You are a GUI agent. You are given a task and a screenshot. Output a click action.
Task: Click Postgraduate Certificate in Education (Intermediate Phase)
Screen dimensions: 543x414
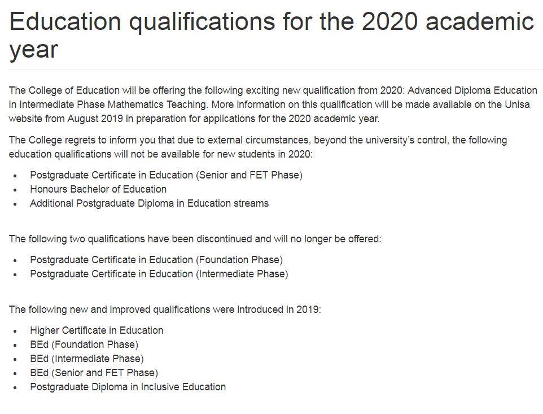[159, 274]
